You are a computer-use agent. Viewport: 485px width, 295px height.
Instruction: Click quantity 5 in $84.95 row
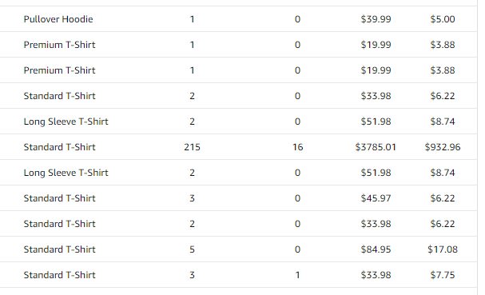tap(192, 249)
